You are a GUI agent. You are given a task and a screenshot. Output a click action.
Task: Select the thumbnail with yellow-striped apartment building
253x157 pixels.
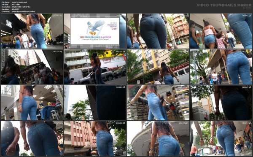click(158, 67)
